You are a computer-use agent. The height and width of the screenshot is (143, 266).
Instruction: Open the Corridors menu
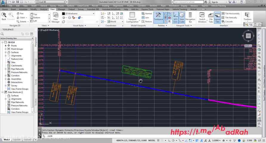(x=142, y=6)
